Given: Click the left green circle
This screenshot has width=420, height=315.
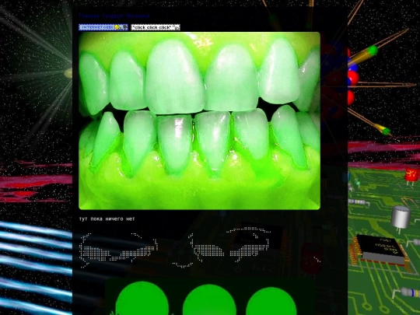Looking at the screenshot, I should tap(142, 298).
